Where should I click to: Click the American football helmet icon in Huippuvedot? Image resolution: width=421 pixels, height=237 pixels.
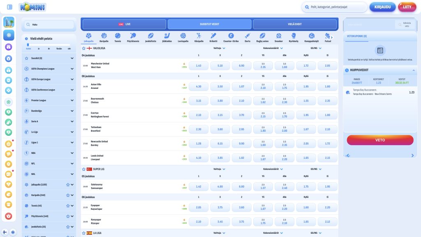pos(348,93)
